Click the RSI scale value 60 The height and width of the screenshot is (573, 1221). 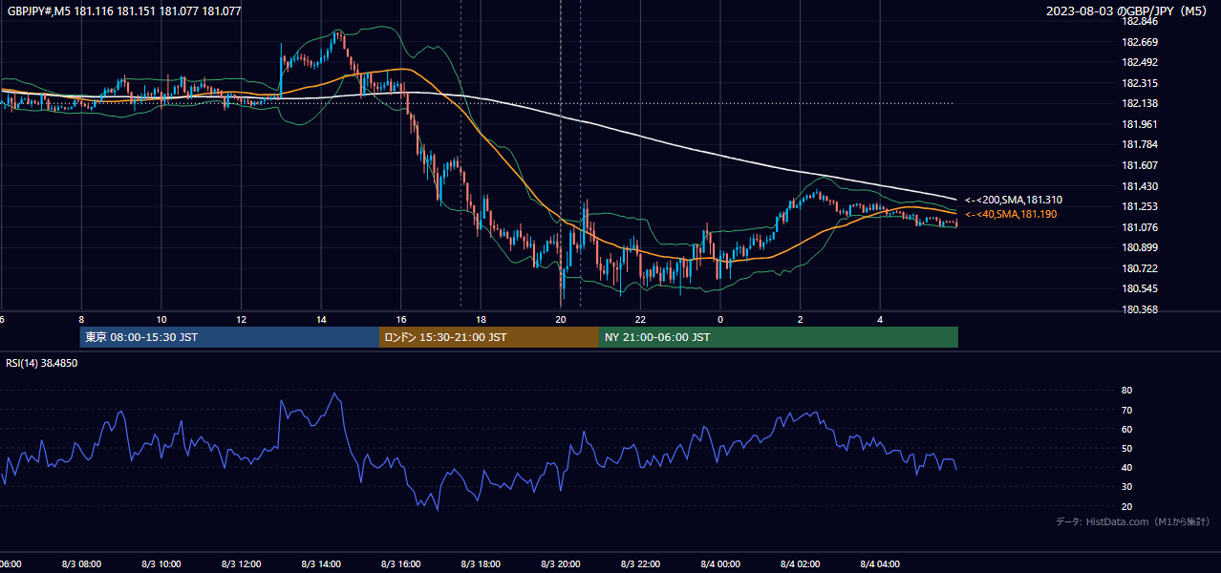pos(1126,429)
